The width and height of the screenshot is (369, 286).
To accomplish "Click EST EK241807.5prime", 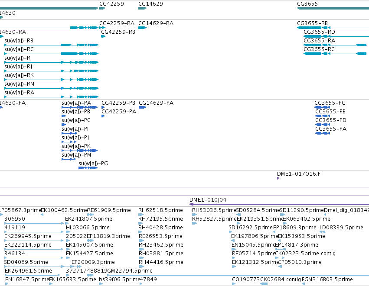I will (88, 219).
